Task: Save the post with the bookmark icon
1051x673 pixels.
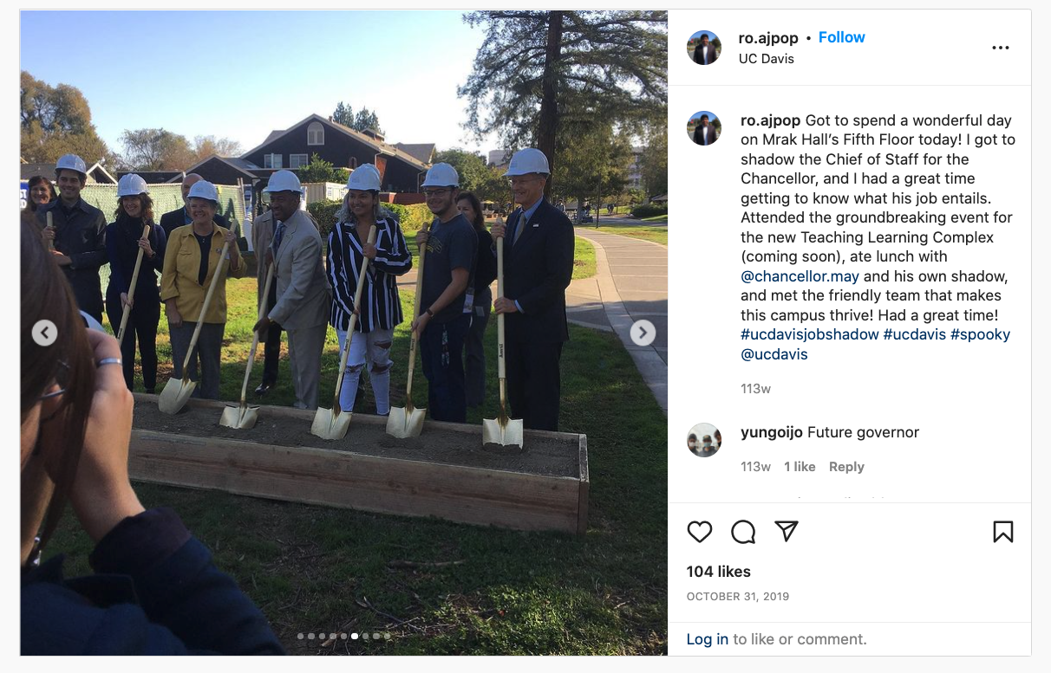Action: [x=1003, y=532]
